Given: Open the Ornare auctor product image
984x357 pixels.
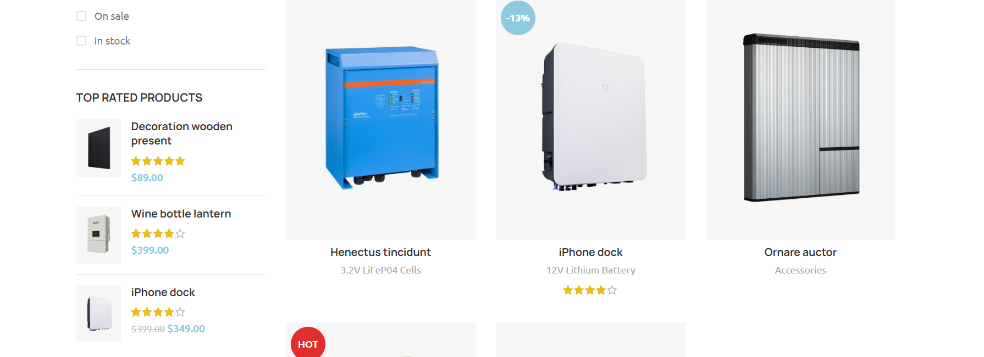Looking at the screenshot, I should coord(800,119).
